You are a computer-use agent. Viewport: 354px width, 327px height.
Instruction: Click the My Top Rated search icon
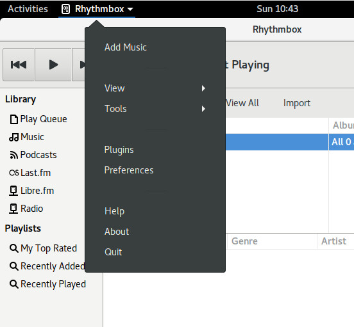13,248
